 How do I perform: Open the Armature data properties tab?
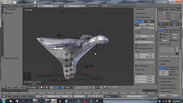coord(174,24)
